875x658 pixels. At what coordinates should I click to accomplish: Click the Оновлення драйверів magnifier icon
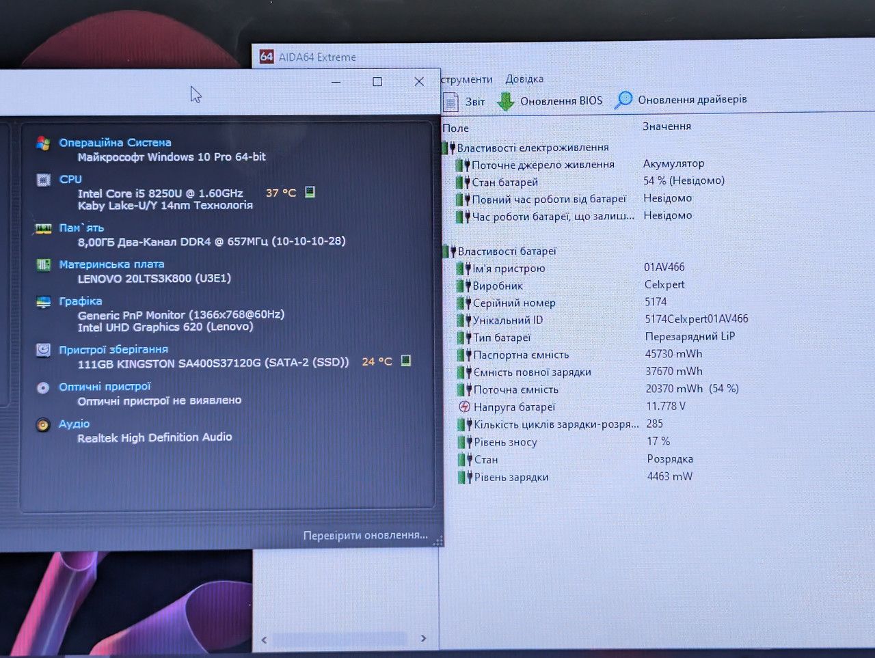click(623, 100)
